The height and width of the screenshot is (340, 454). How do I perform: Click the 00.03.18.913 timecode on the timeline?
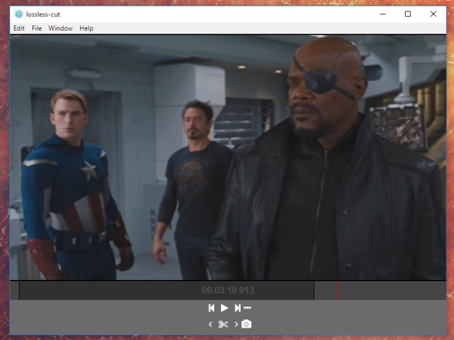pyautogui.click(x=228, y=290)
